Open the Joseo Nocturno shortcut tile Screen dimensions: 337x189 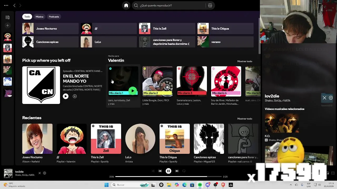50,29
